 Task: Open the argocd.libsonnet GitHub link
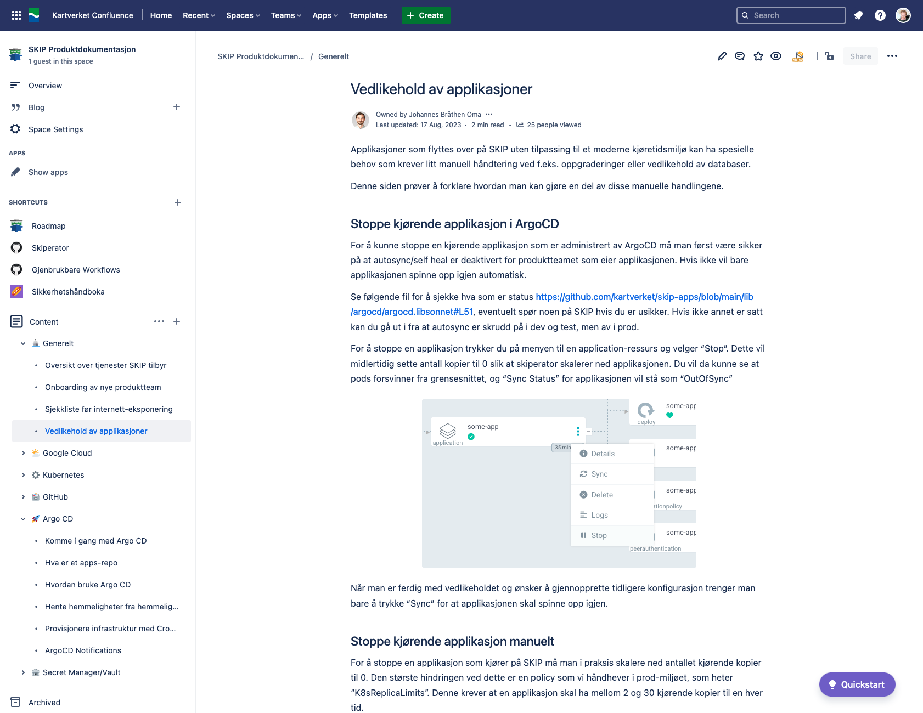552,304
